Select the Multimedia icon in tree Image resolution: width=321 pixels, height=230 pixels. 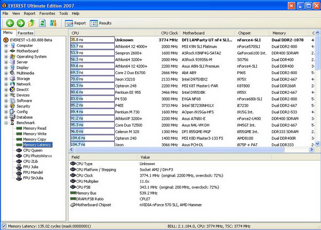13,73
